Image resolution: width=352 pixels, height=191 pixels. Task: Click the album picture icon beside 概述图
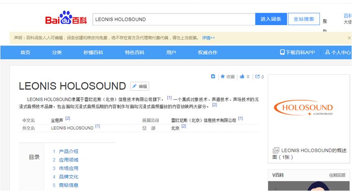click(x=276, y=150)
